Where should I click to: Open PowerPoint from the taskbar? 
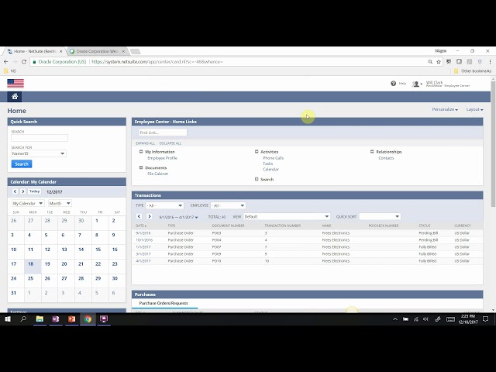[x=72, y=319]
